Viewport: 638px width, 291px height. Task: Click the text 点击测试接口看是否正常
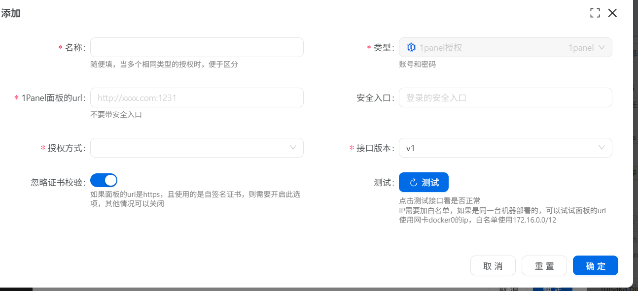click(439, 200)
